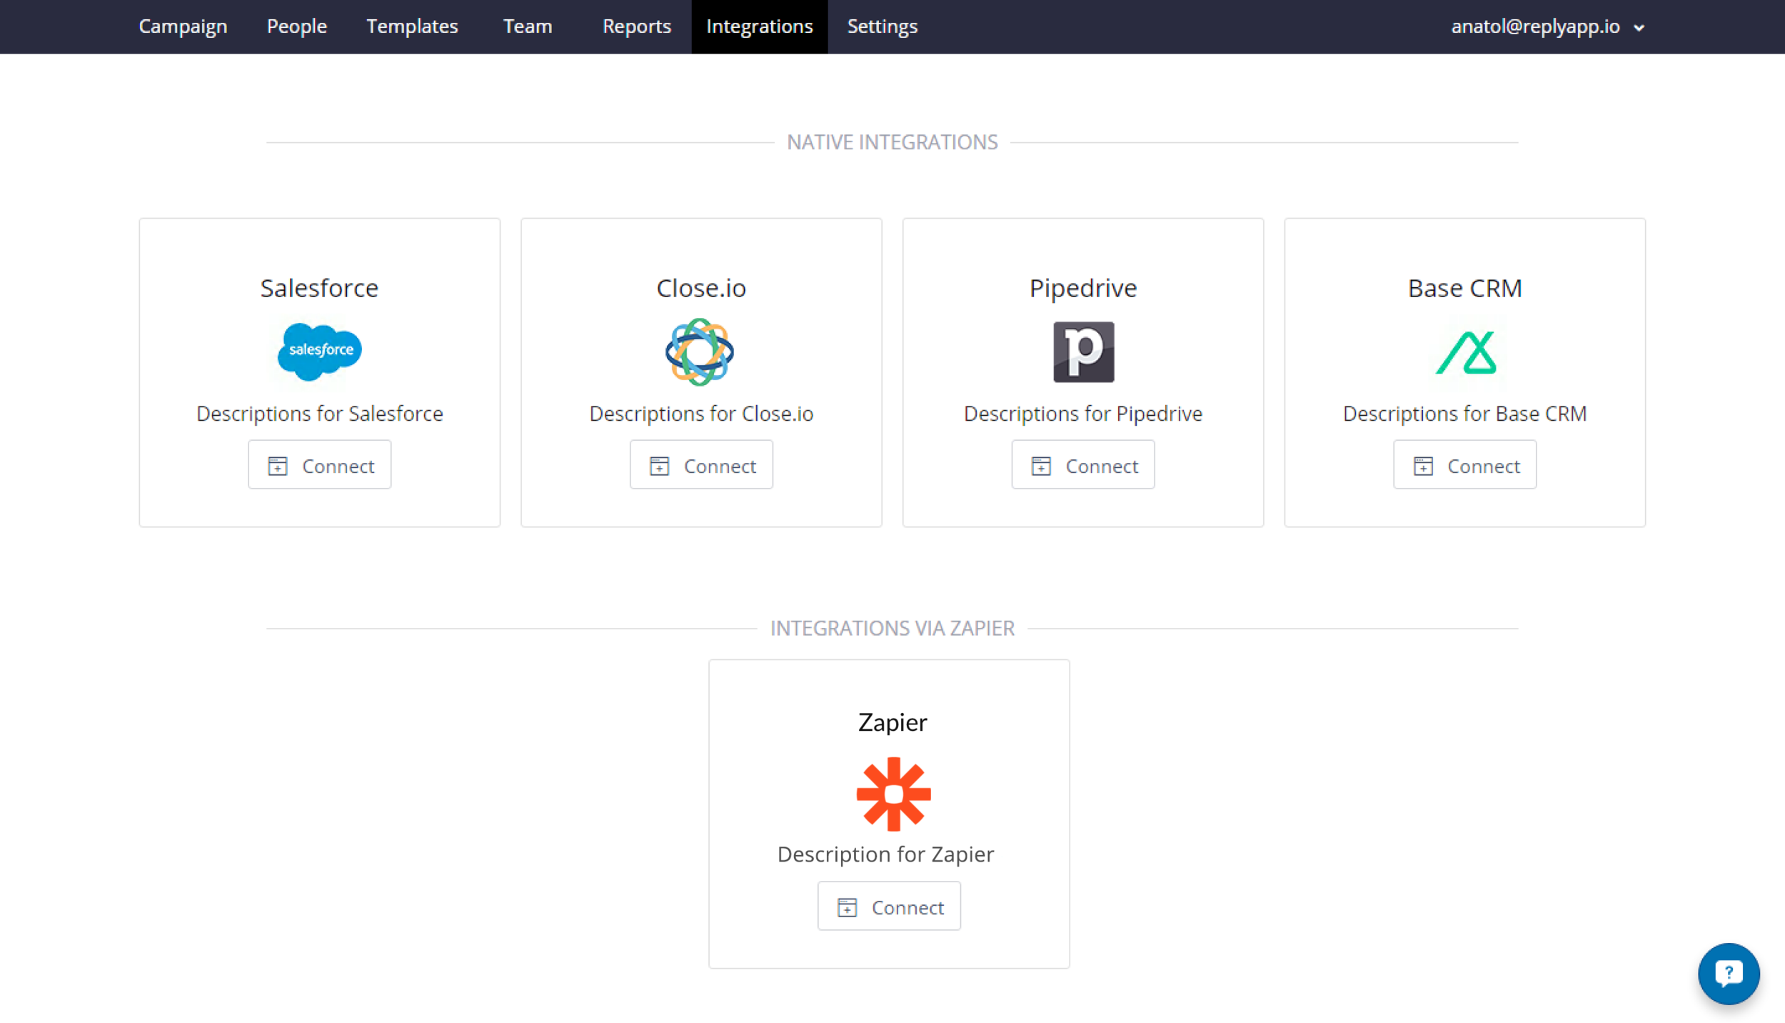1785x1023 pixels.
Task: Click the plus icon in Base CRM Connect button
Action: coord(1423,466)
